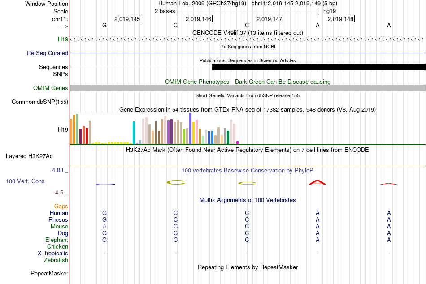The image size is (426, 284).
Task: Click Human Feb. 2009 (GRCh37/hg19) header text
Action: point(202,4)
